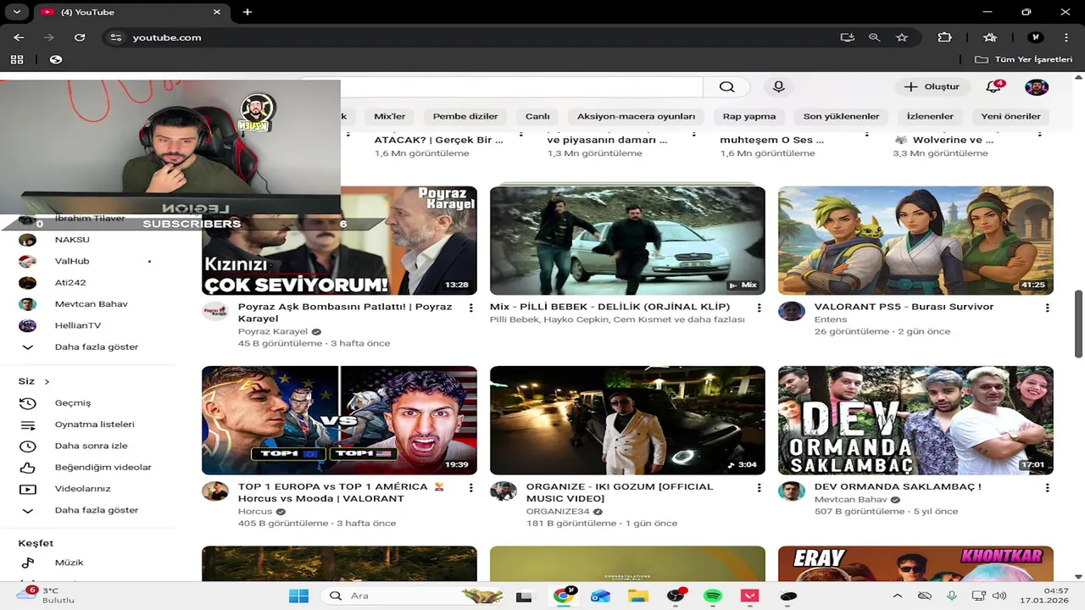This screenshot has height=610, width=1085.
Task: Open Mevtcan Bahav channel link under video
Action: point(850,500)
